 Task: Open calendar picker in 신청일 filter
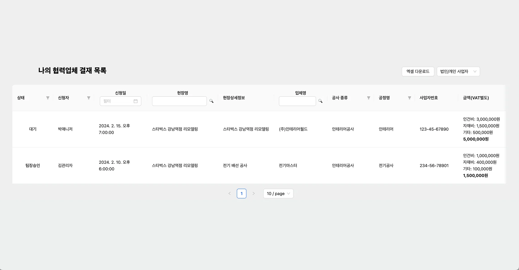pyautogui.click(x=136, y=101)
